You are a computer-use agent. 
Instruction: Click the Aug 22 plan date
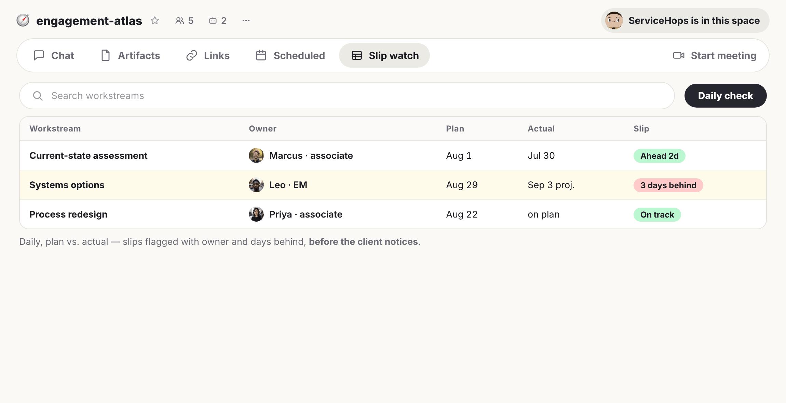pyautogui.click(x=462, y=214)
